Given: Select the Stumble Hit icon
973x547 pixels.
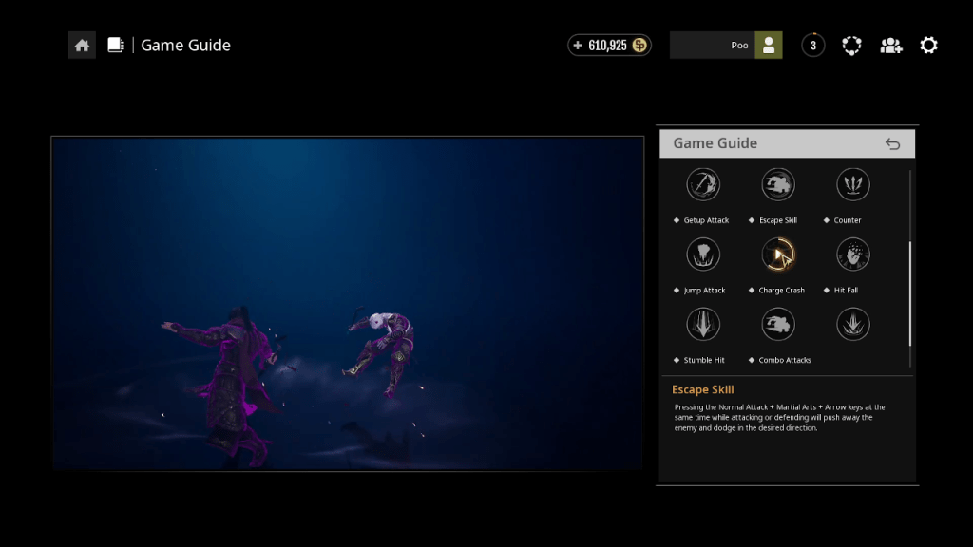Looking at the screenshot, I should point(703,325).
